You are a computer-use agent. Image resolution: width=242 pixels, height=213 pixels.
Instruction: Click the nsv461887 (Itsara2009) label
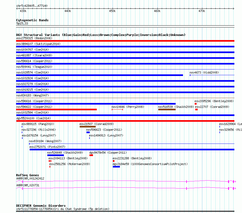pos(34,55)
